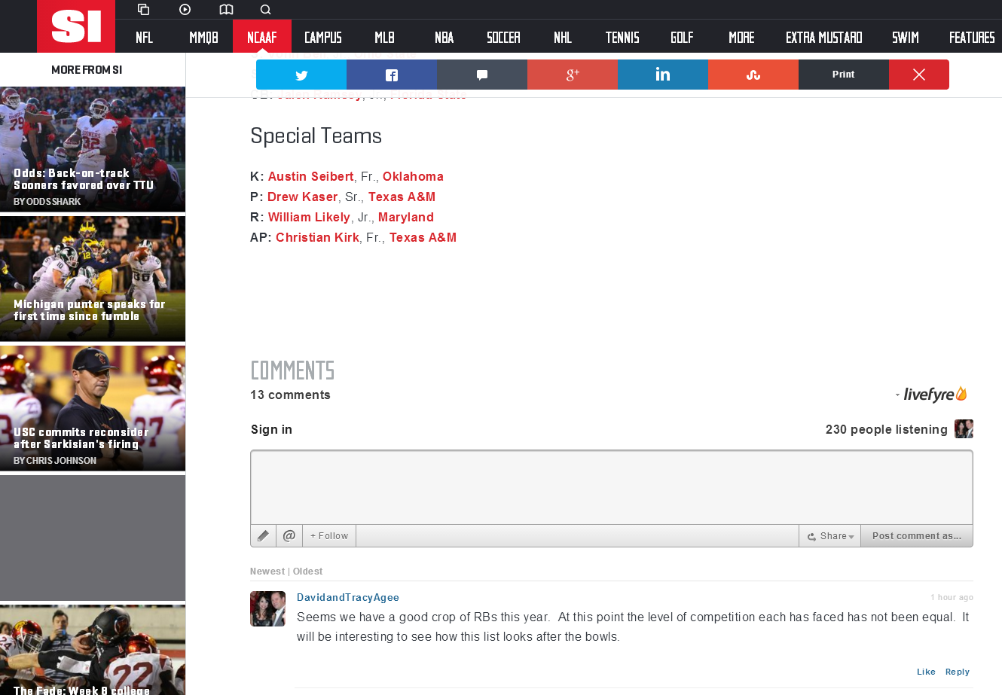Open the search magnifier icon
Screen dimensions: 1002x695
tap(265, 10)
